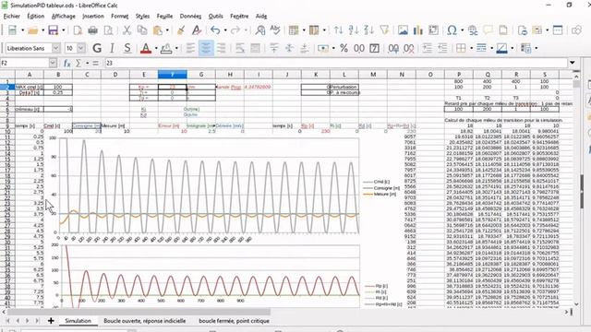
Task: Click the Sort icon
Action: click(x=339, y=30)
